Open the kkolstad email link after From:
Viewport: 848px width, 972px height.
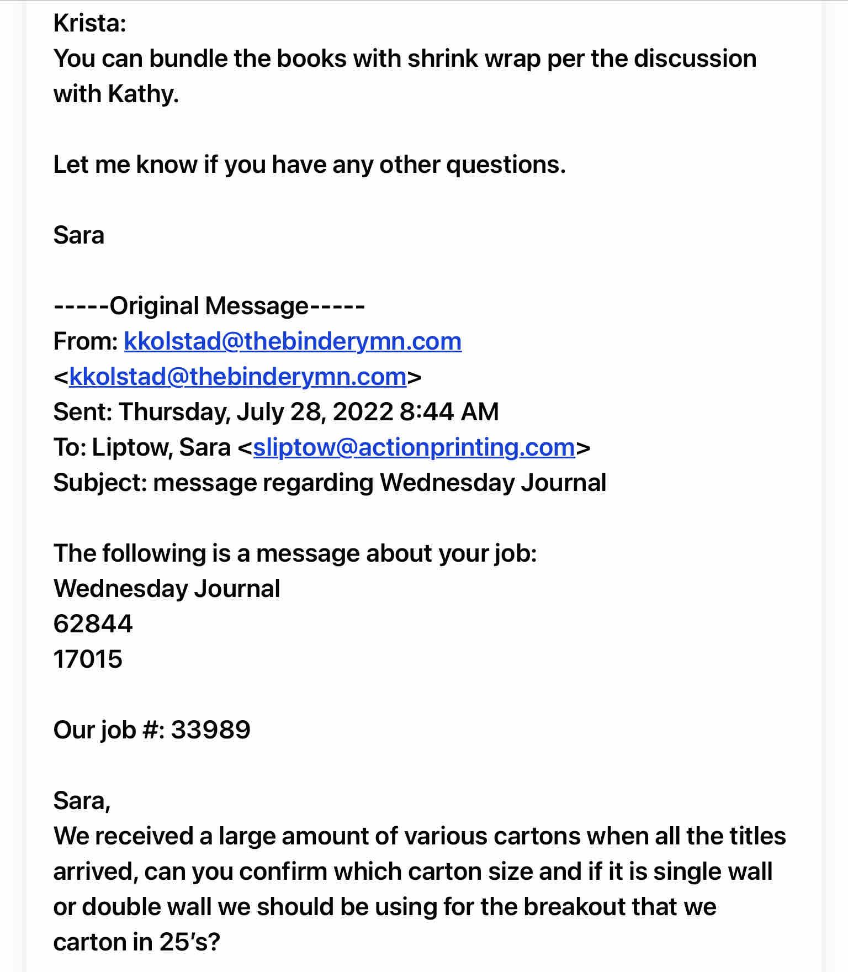(293, 341)
